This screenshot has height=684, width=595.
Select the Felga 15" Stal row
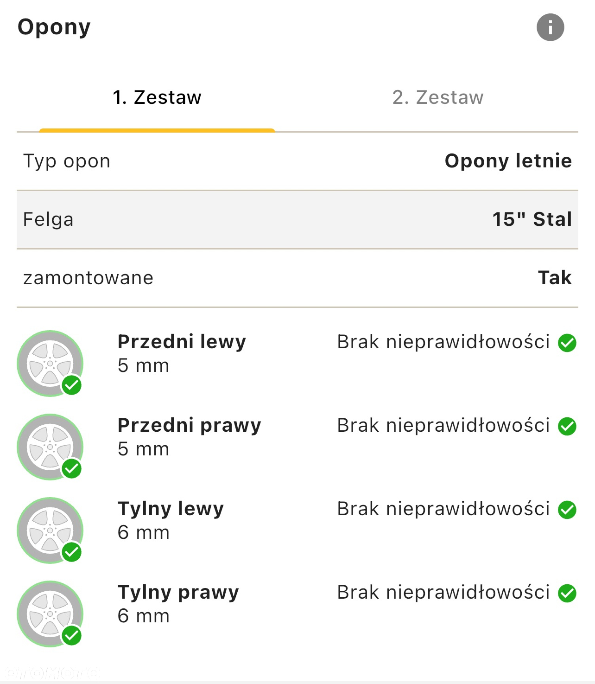pyautogui.click(x=297, y=220)
